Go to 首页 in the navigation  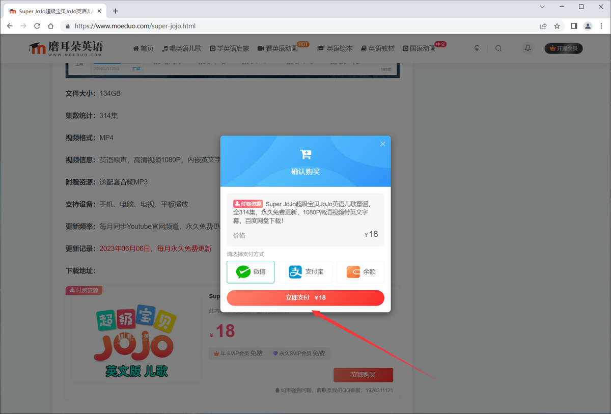point(143,48)
